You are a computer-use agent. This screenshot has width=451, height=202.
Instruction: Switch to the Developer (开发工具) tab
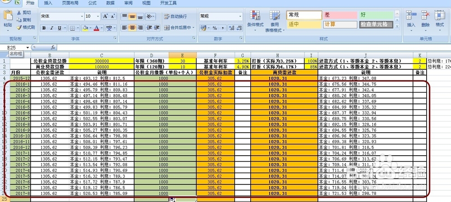[x=168, y=3]
